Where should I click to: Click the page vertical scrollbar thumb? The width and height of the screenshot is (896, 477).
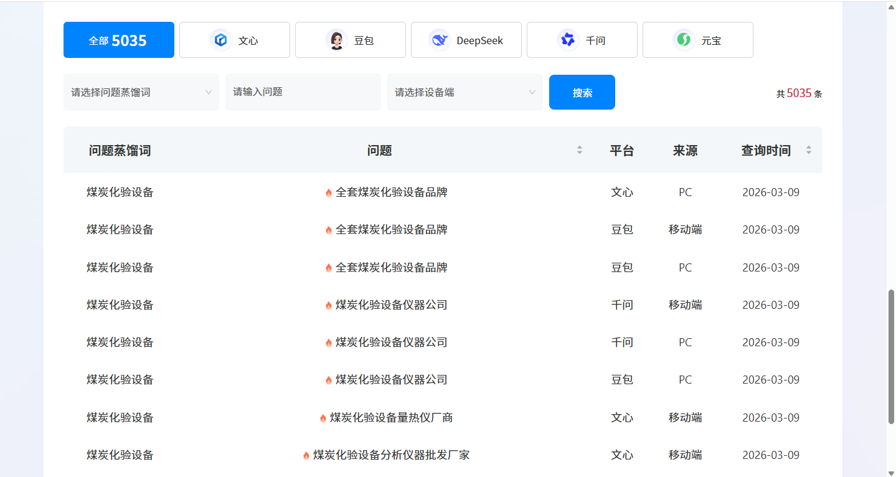[891, 357]
